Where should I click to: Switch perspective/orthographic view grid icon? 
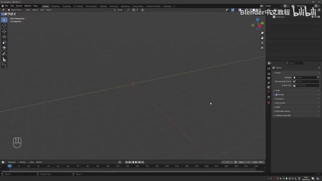[x=262, y=48]
